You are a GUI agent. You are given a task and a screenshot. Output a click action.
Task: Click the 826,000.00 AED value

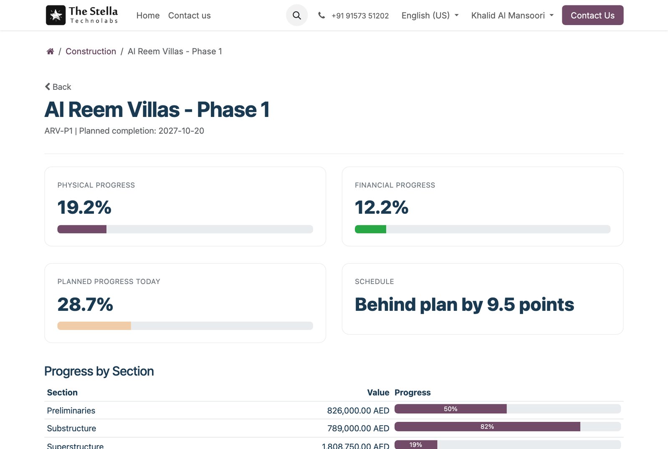coord(358,411)
